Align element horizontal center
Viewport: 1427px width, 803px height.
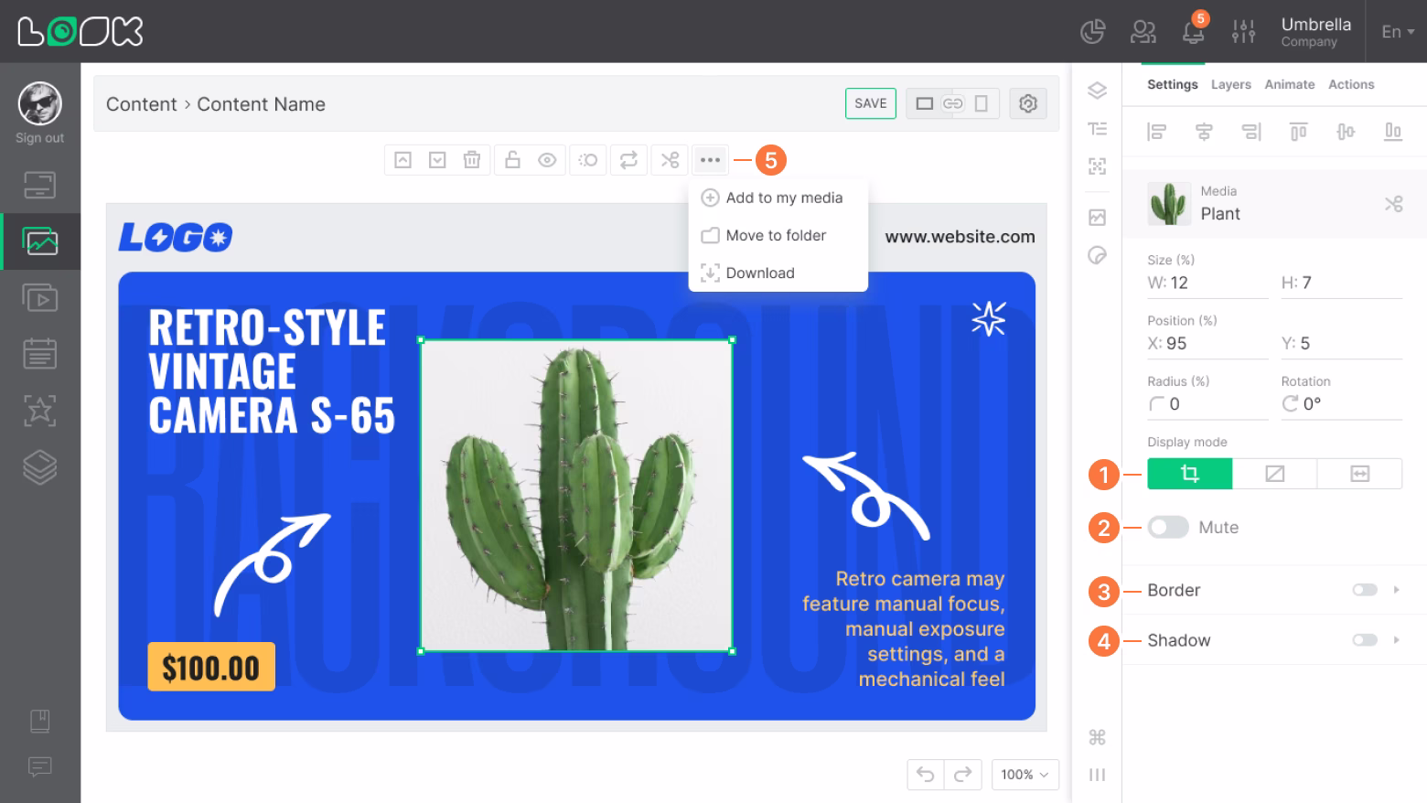tap(1204, 132)
